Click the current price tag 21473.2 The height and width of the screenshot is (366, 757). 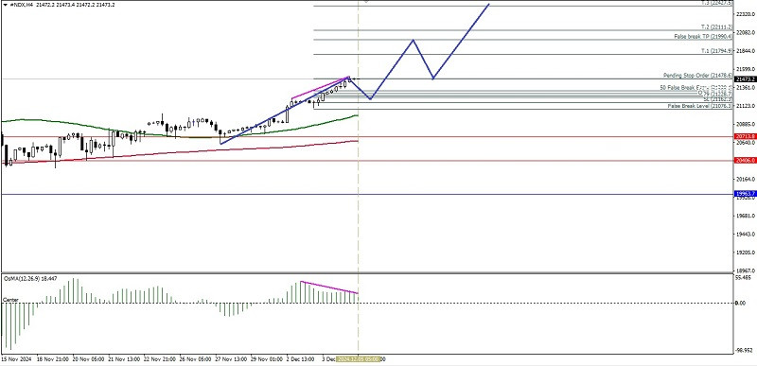[745, 78]
